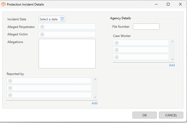The height and width of the screenshot is (123, 187).
Task: Click plus icon in first Reported by row
Action: [10, 81]
